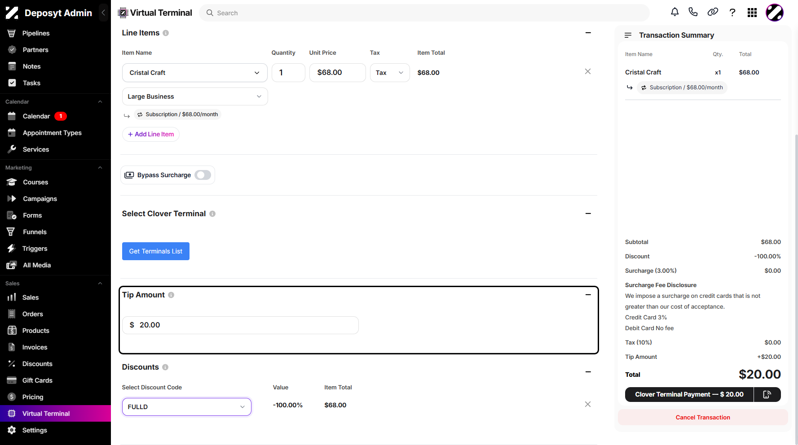Open the apps grid icon
The width and height of the screenshot is (798, 445).
(752, 13)
